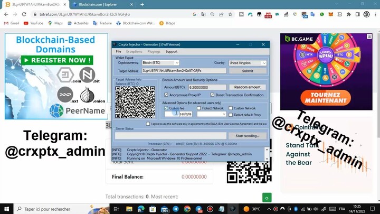The width and height of the screenshot is (380, 214).
Task: Open the Exceptions menu
Action: point(134,51)
